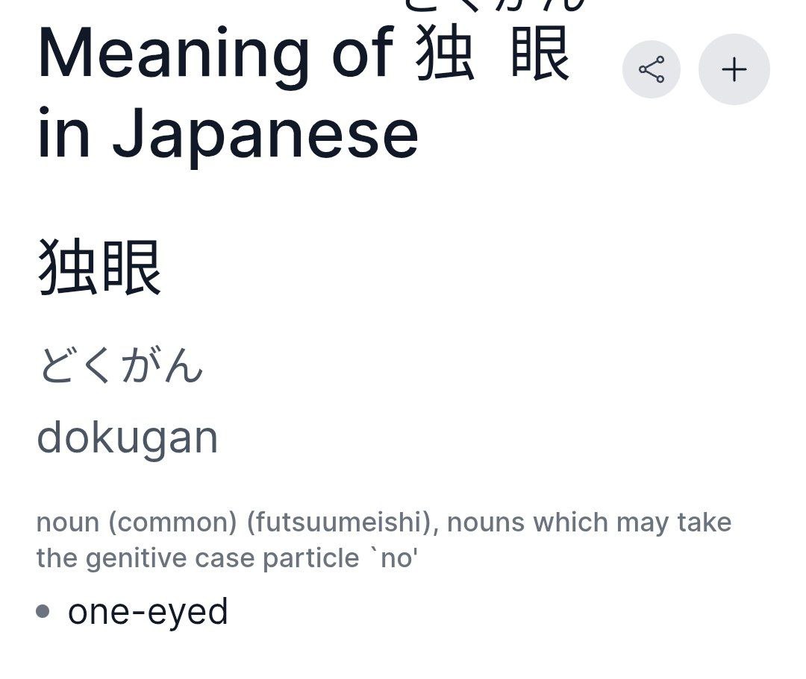Viewport: 806px width, 679px height.
Task: Click the furigana above the title kanji
Action: [495, 5]
